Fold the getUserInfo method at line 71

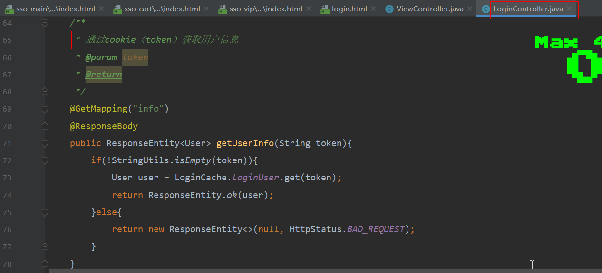45,143
